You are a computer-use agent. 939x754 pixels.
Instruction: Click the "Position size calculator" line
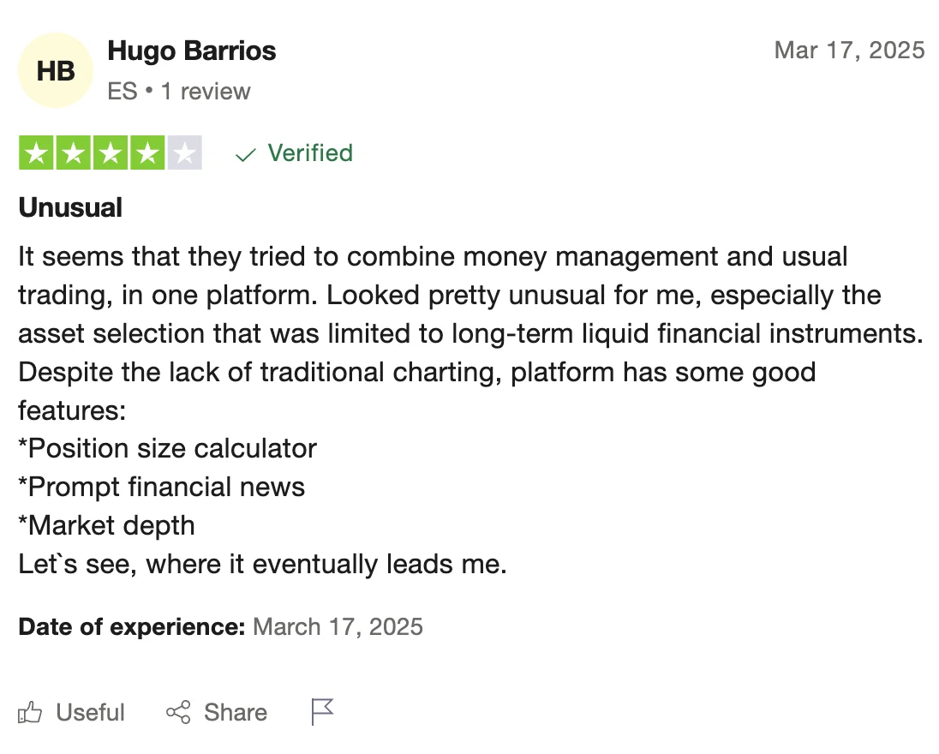[x=168, y=448]
